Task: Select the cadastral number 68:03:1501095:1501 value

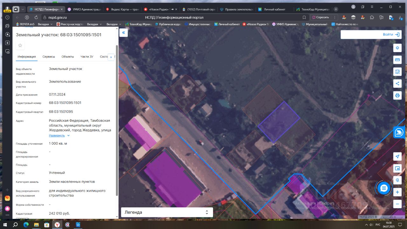Action: 65,103
